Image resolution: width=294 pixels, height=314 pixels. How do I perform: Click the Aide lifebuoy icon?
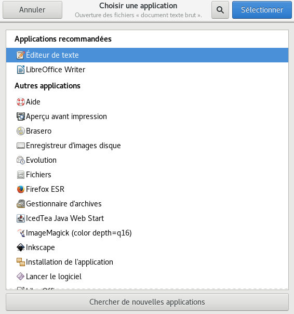click(21, 102)
